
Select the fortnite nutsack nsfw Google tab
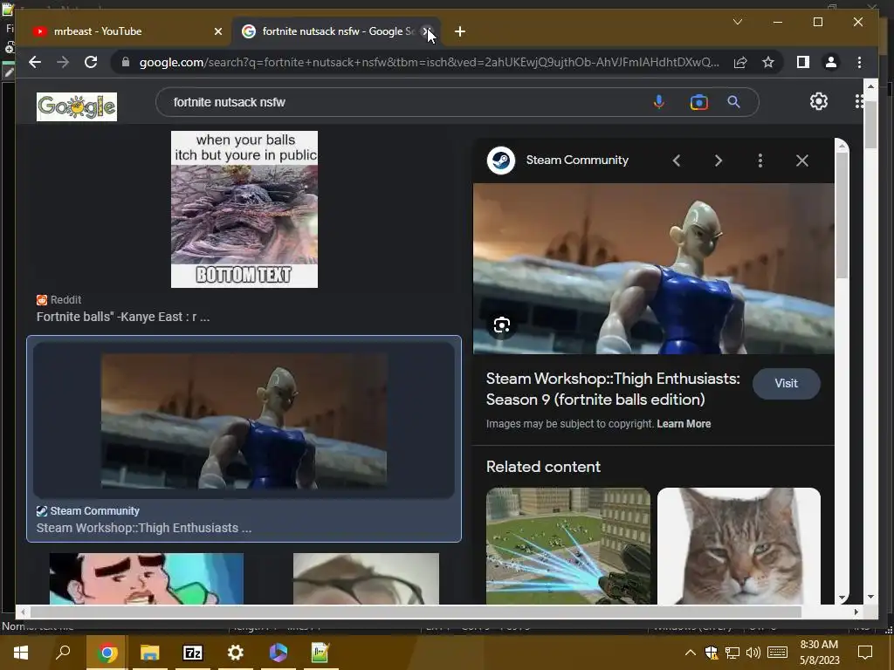tap(336, 31)
